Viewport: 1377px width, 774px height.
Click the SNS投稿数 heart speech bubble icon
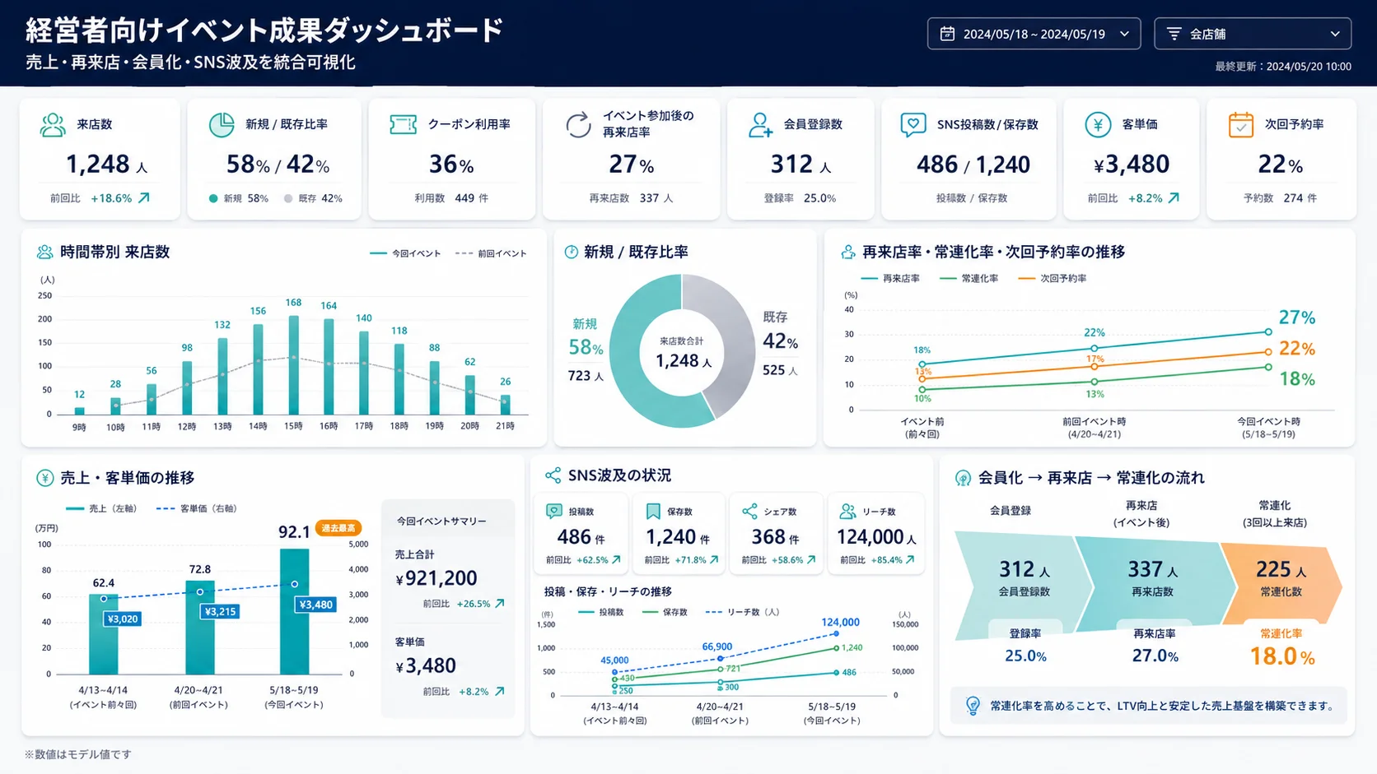tap(913, 125)
